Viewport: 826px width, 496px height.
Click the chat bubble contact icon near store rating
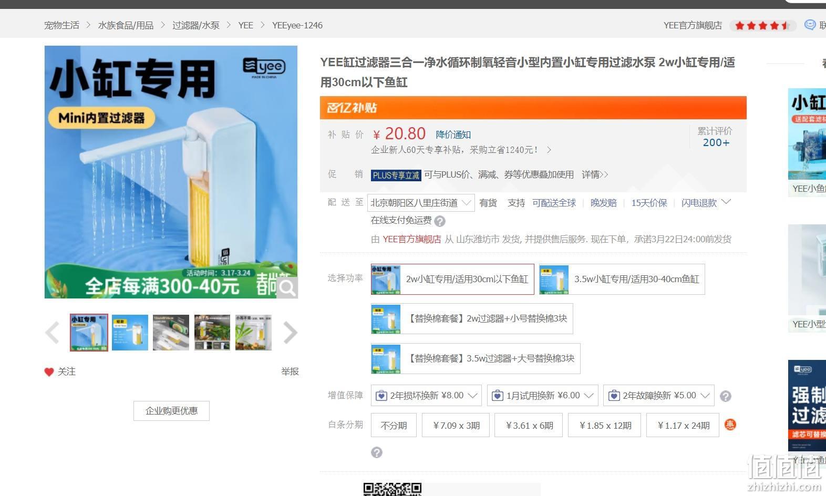tap(810, 25)
